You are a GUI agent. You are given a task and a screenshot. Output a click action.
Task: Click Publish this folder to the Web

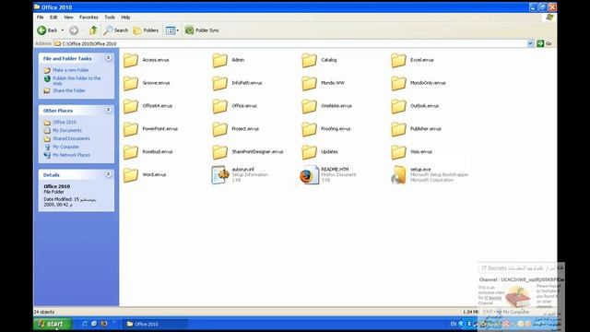pos(77,80)
